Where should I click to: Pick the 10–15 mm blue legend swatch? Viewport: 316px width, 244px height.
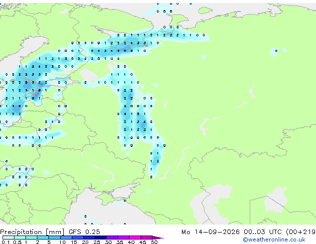click(66, 238)
